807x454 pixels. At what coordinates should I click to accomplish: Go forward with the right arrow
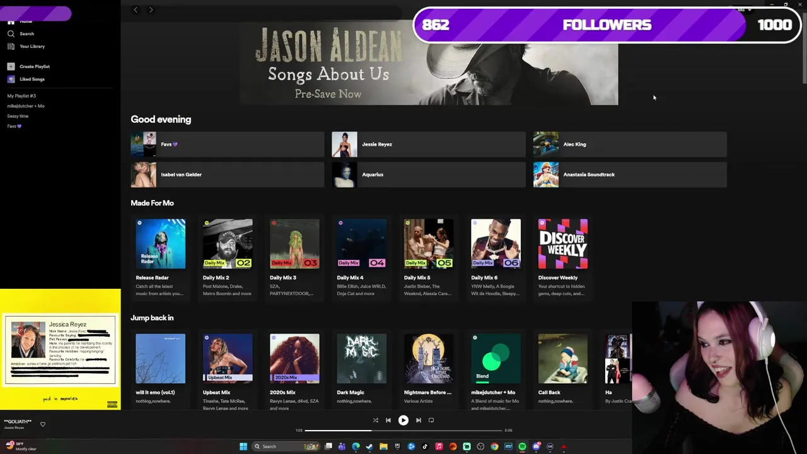click(151, 9)
